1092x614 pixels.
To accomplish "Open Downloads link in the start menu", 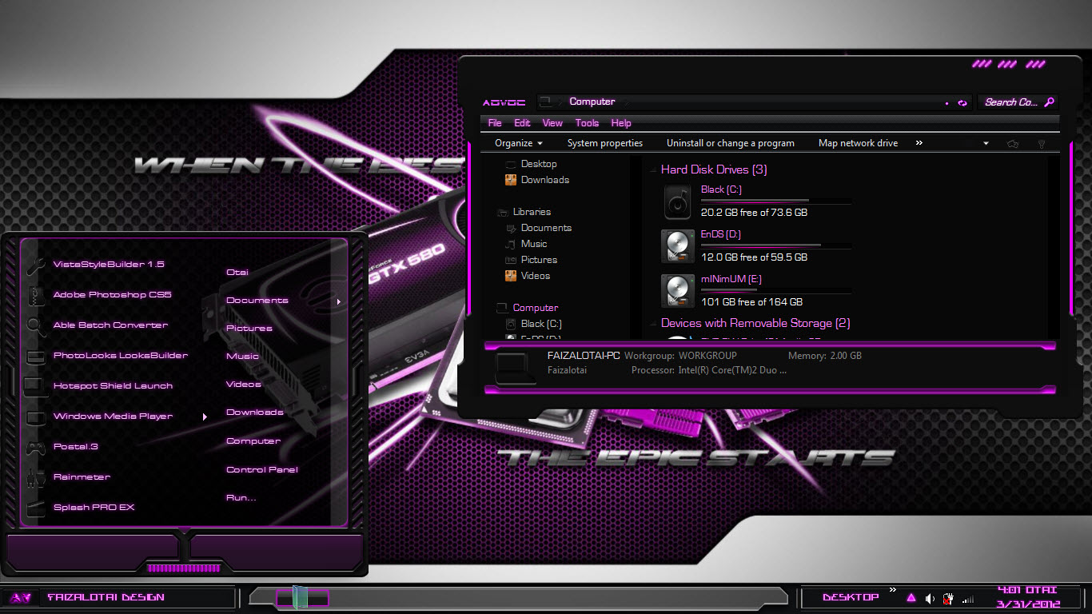I will [255, 413].
